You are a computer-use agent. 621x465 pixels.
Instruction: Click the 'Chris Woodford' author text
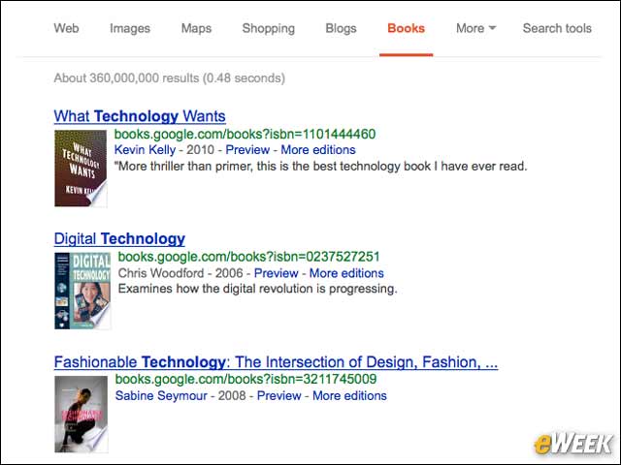tap(161, 273)
